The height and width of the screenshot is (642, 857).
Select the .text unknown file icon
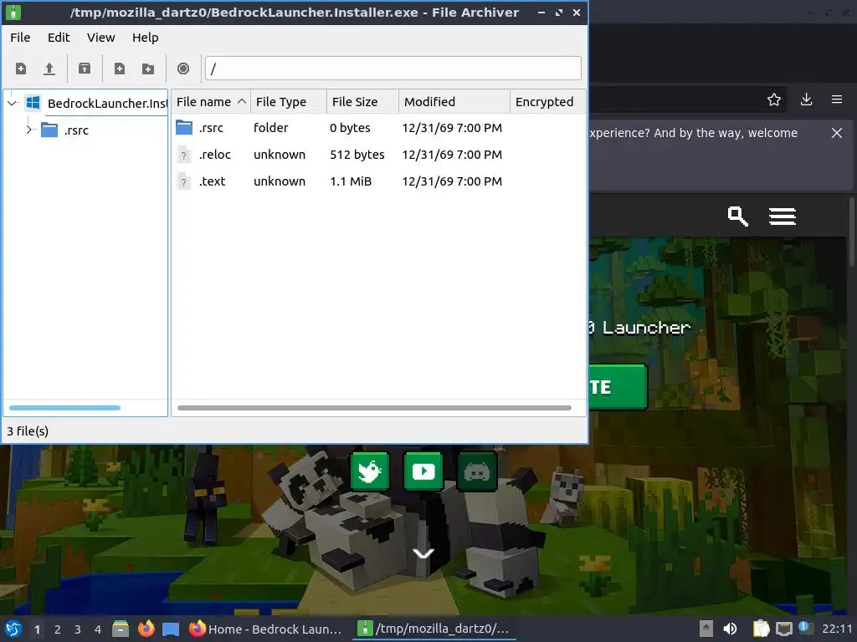pos(184,181)
